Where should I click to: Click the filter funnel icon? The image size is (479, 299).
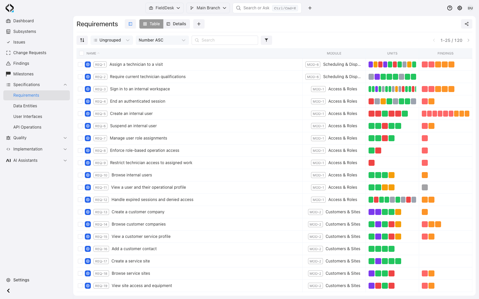pyautogui.click(x=266, y=40)
